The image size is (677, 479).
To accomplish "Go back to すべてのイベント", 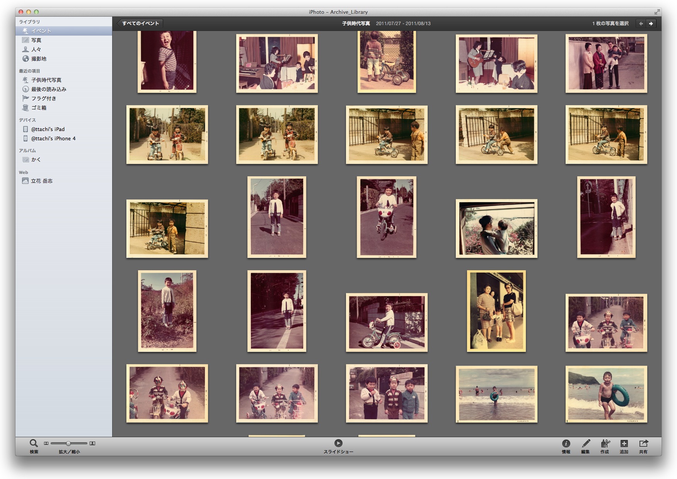I will pos(140,24).
